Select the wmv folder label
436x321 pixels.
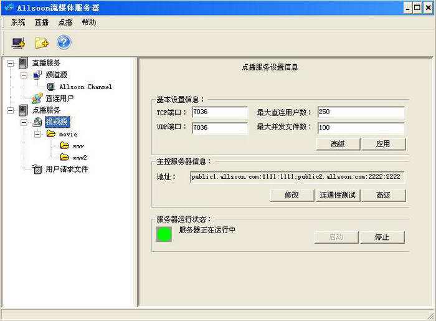click(x=78, y=146)
